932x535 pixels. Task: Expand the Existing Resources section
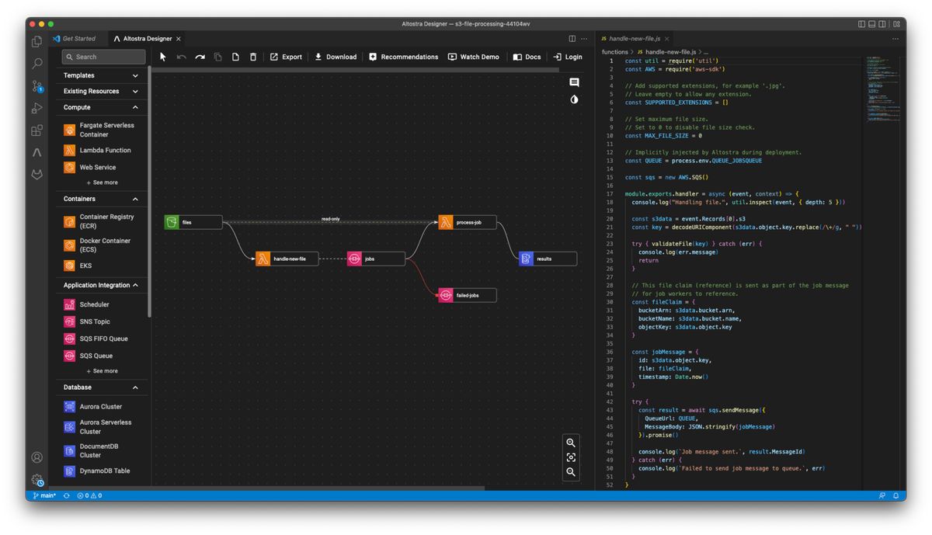(101, 91)
